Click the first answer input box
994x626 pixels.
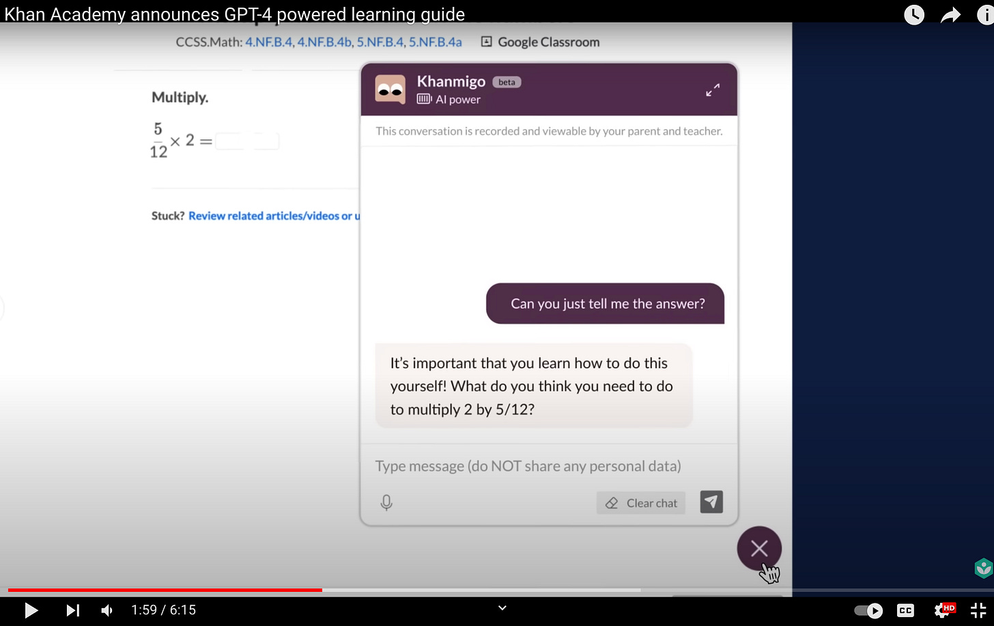point(229,141)
